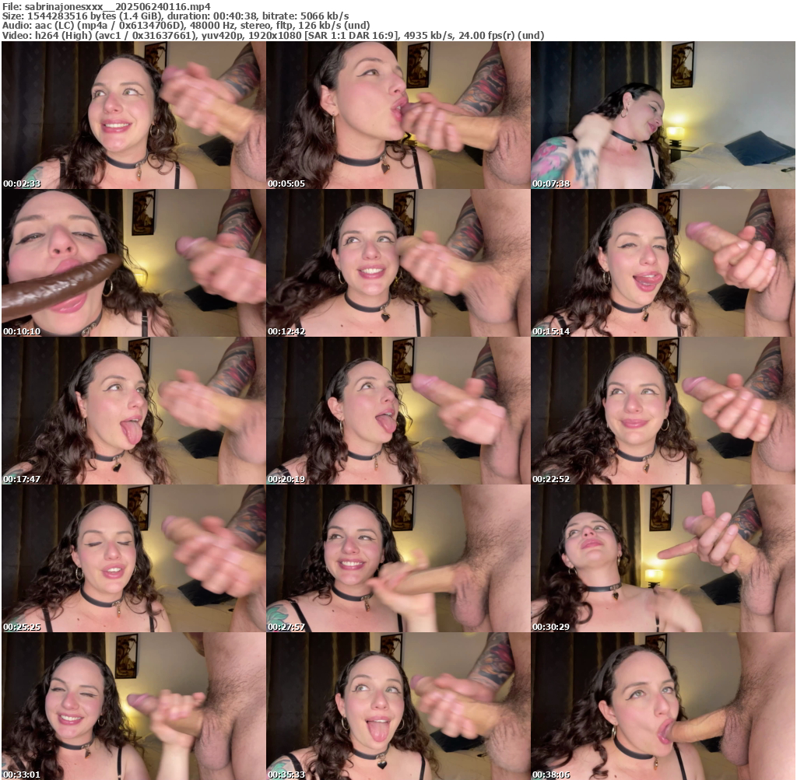Click the thumbnail labeled 00:27:57

tap(398, 558)
